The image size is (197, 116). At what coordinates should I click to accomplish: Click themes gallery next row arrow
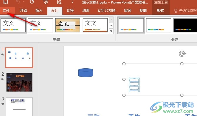point(111,26)
